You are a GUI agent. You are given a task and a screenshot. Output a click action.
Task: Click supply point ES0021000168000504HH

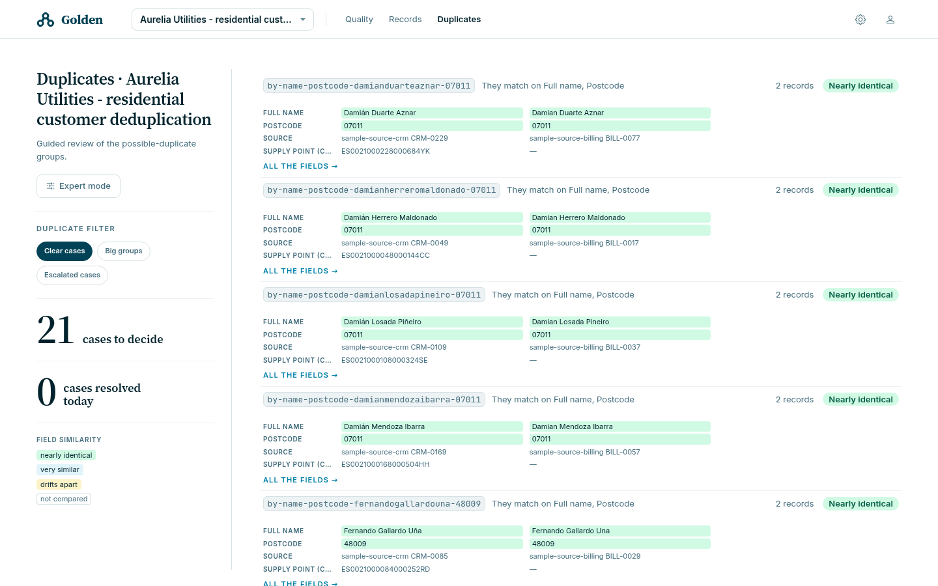(386, 465)
